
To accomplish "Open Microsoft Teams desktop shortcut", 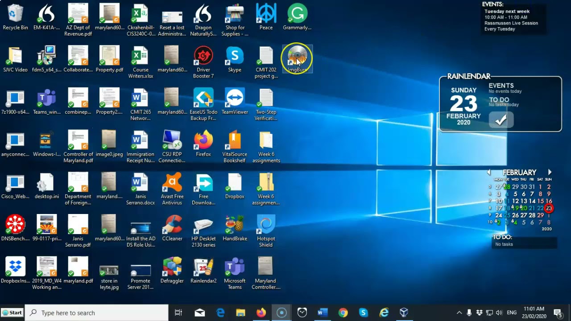I will click(235, 273).
